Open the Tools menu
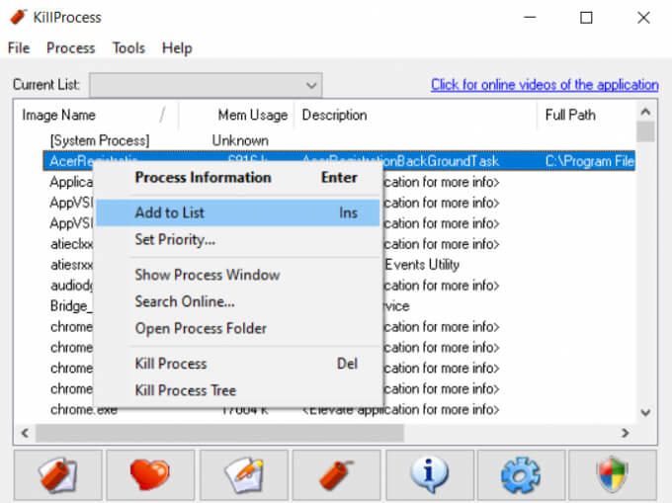The image size is (672, 503). tap(128, 48)
